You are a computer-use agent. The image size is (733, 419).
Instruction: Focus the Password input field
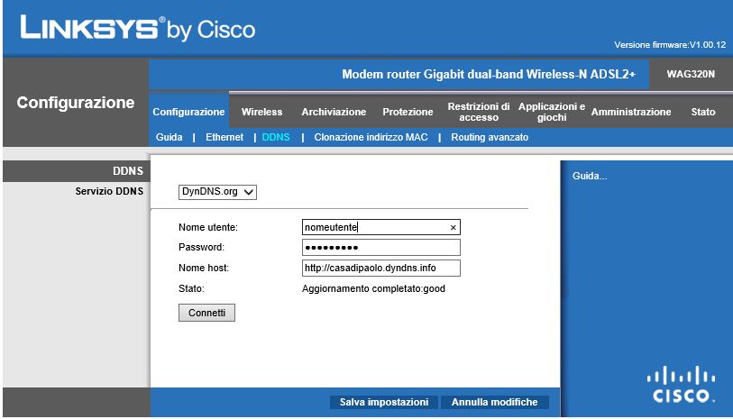(x=381, y=248)
